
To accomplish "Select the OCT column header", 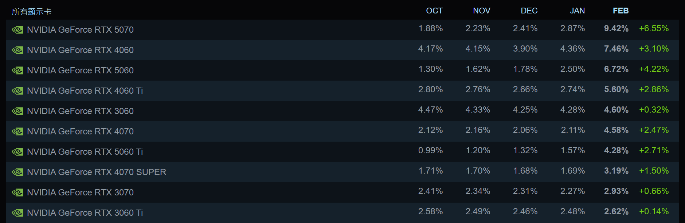I will click(x=434, y=11).
